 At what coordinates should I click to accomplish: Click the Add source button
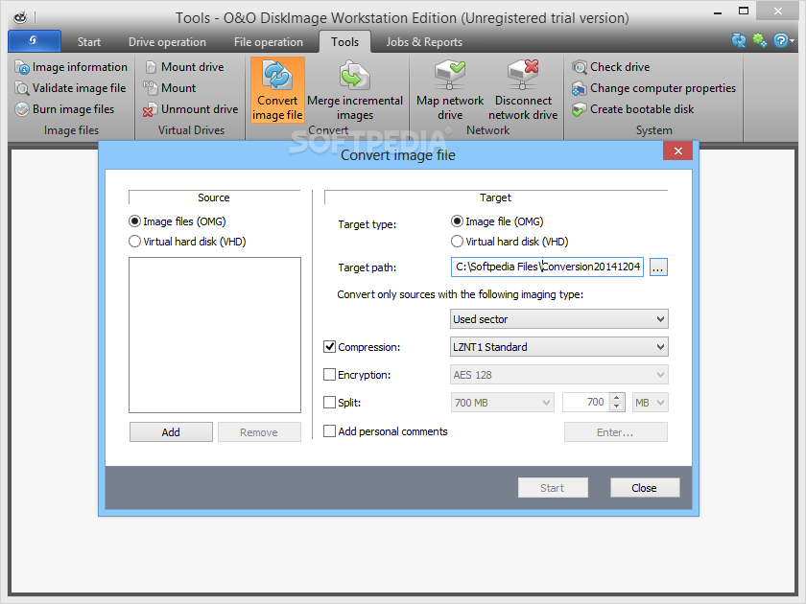click(x=171, y=432)
